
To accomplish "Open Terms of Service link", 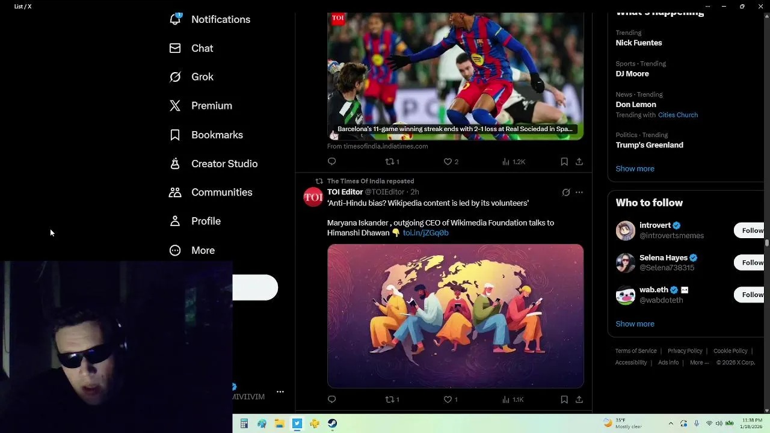I will tap(636, 351).
